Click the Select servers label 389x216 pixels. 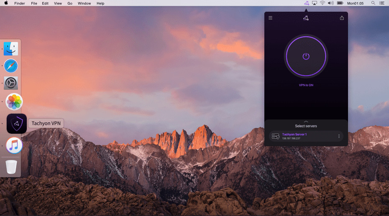click(x=306, y=126)
